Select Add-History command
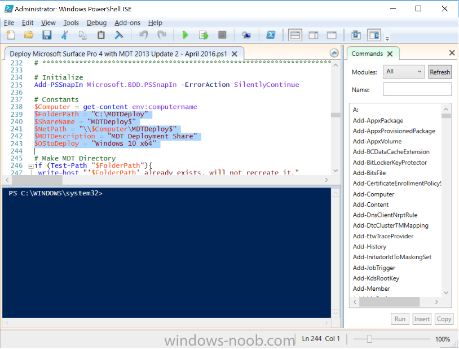 [369, 247]
